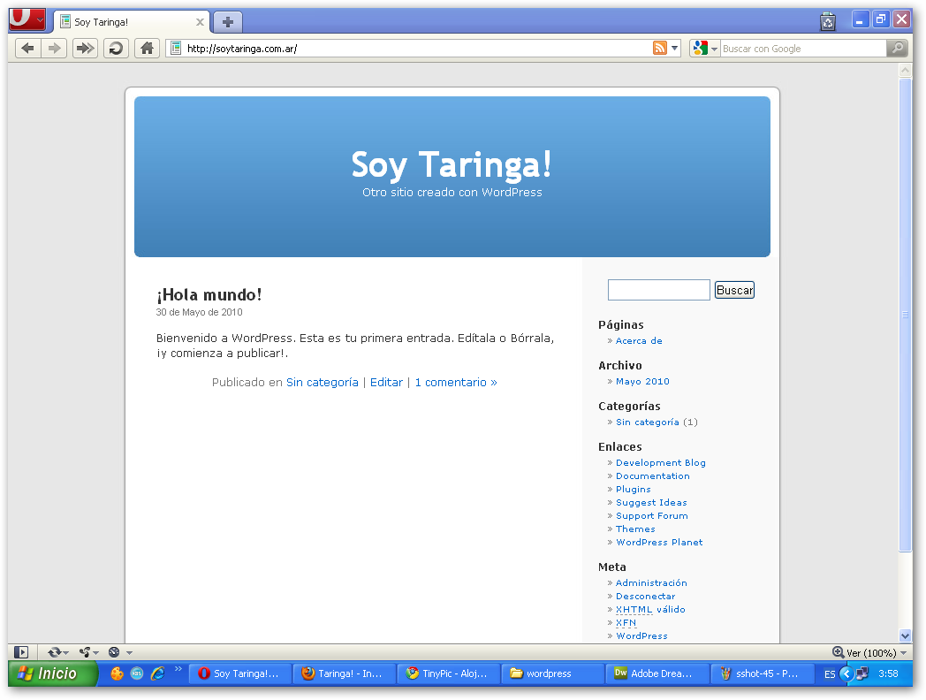Click the Buscar con Google search field

click(803, 49)
